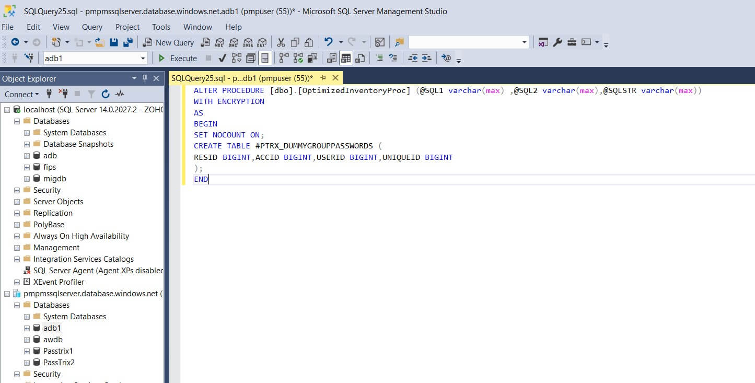
Task: Click the New Query button
Action: click(x=168, y=42)
